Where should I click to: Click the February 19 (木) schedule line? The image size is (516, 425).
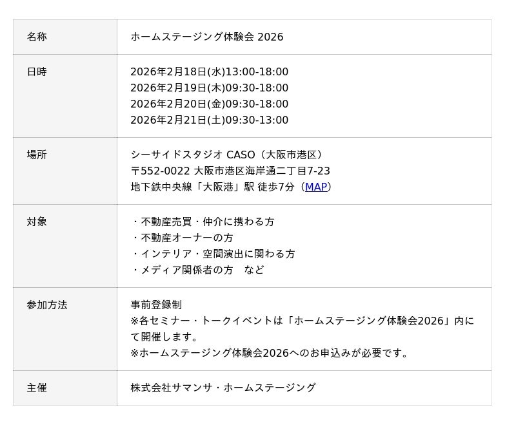pos(209,88)
